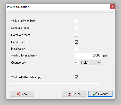This screenshot has height=105, width=121.
Task: Enable the Active utility actions checkbox
Action: (x=76, y=21)
